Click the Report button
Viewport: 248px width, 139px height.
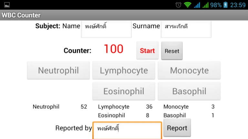(177, 128)
